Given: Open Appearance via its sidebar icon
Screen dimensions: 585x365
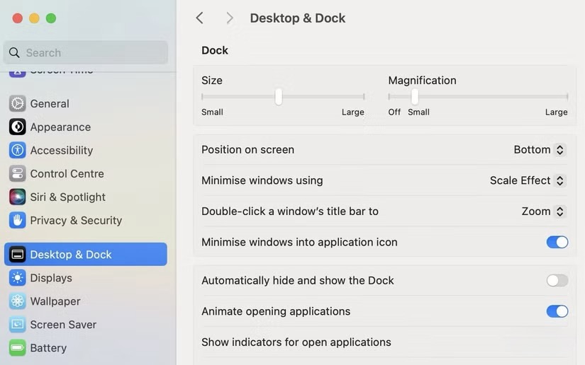Looking at the screenshot, I should coord(18,127).
